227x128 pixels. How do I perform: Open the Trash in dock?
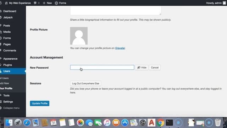click(218, 123)
